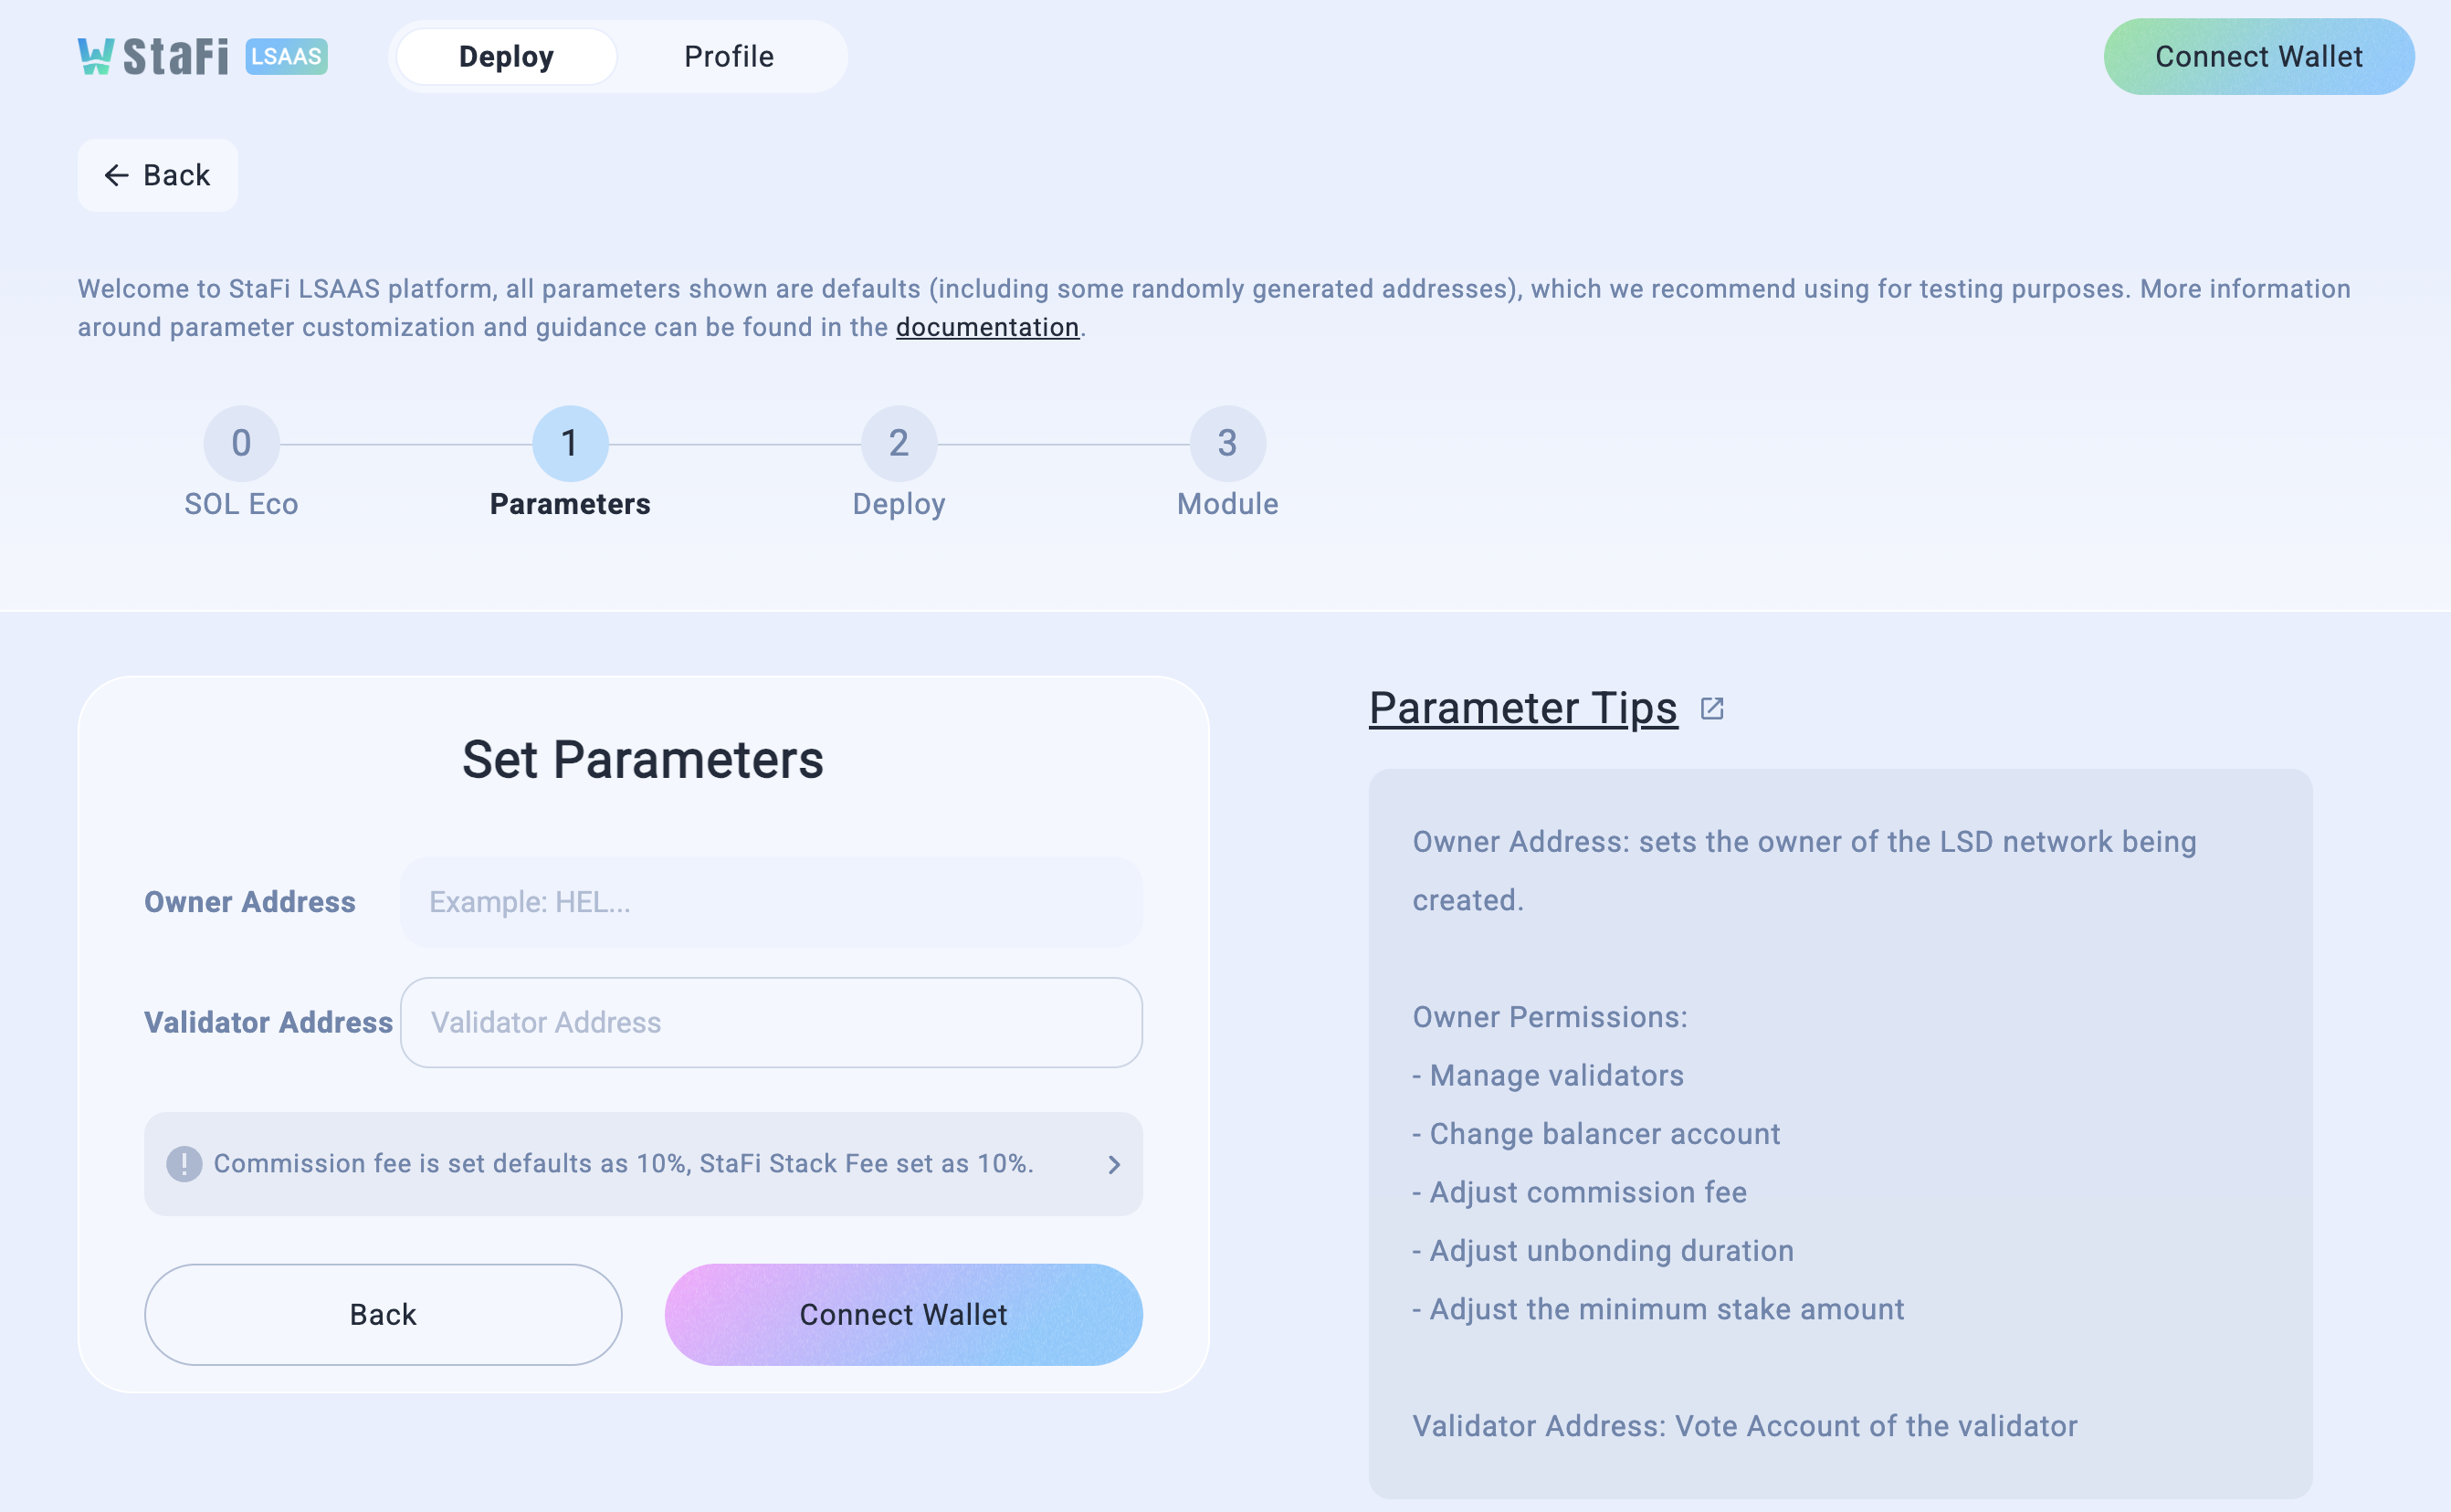Select step 2 Deploy circle
Viewport: 2451px width, 1512px height.
(x=899, y=443)
